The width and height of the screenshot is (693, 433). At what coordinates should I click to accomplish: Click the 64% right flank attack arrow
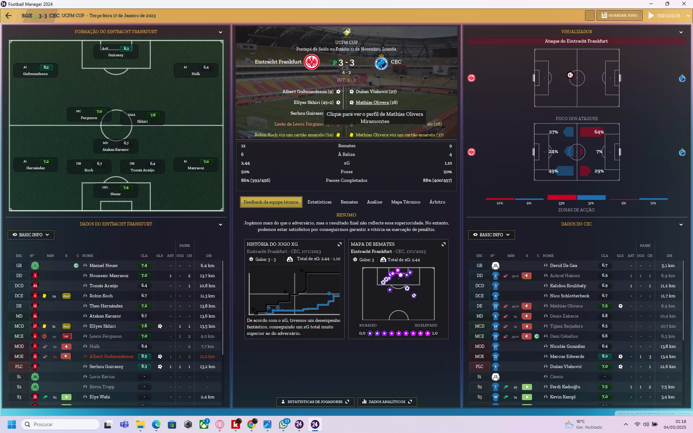tap(592, 132)
